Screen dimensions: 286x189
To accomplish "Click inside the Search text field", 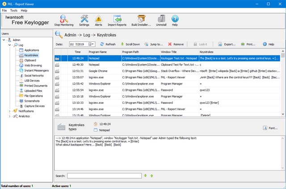I will (104, 176).
